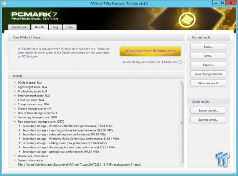Image resolution: width=238 pixels, height=176 pixels.
Task: Collapse the Raw secondary storage score node
Action: click(x=15, y=121)
